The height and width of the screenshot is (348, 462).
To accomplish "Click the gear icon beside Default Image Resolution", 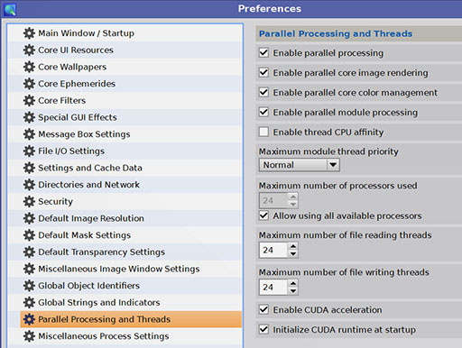I will tap(29, 218).
